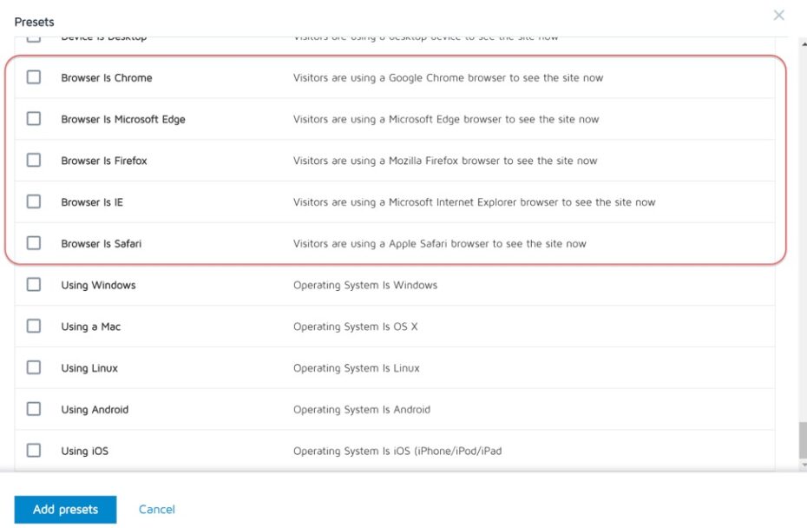The width and height of the screenshot is (807, 528).
Task: Tick the Browser Is Firefox checkbox
Action: tap(34, 161)
